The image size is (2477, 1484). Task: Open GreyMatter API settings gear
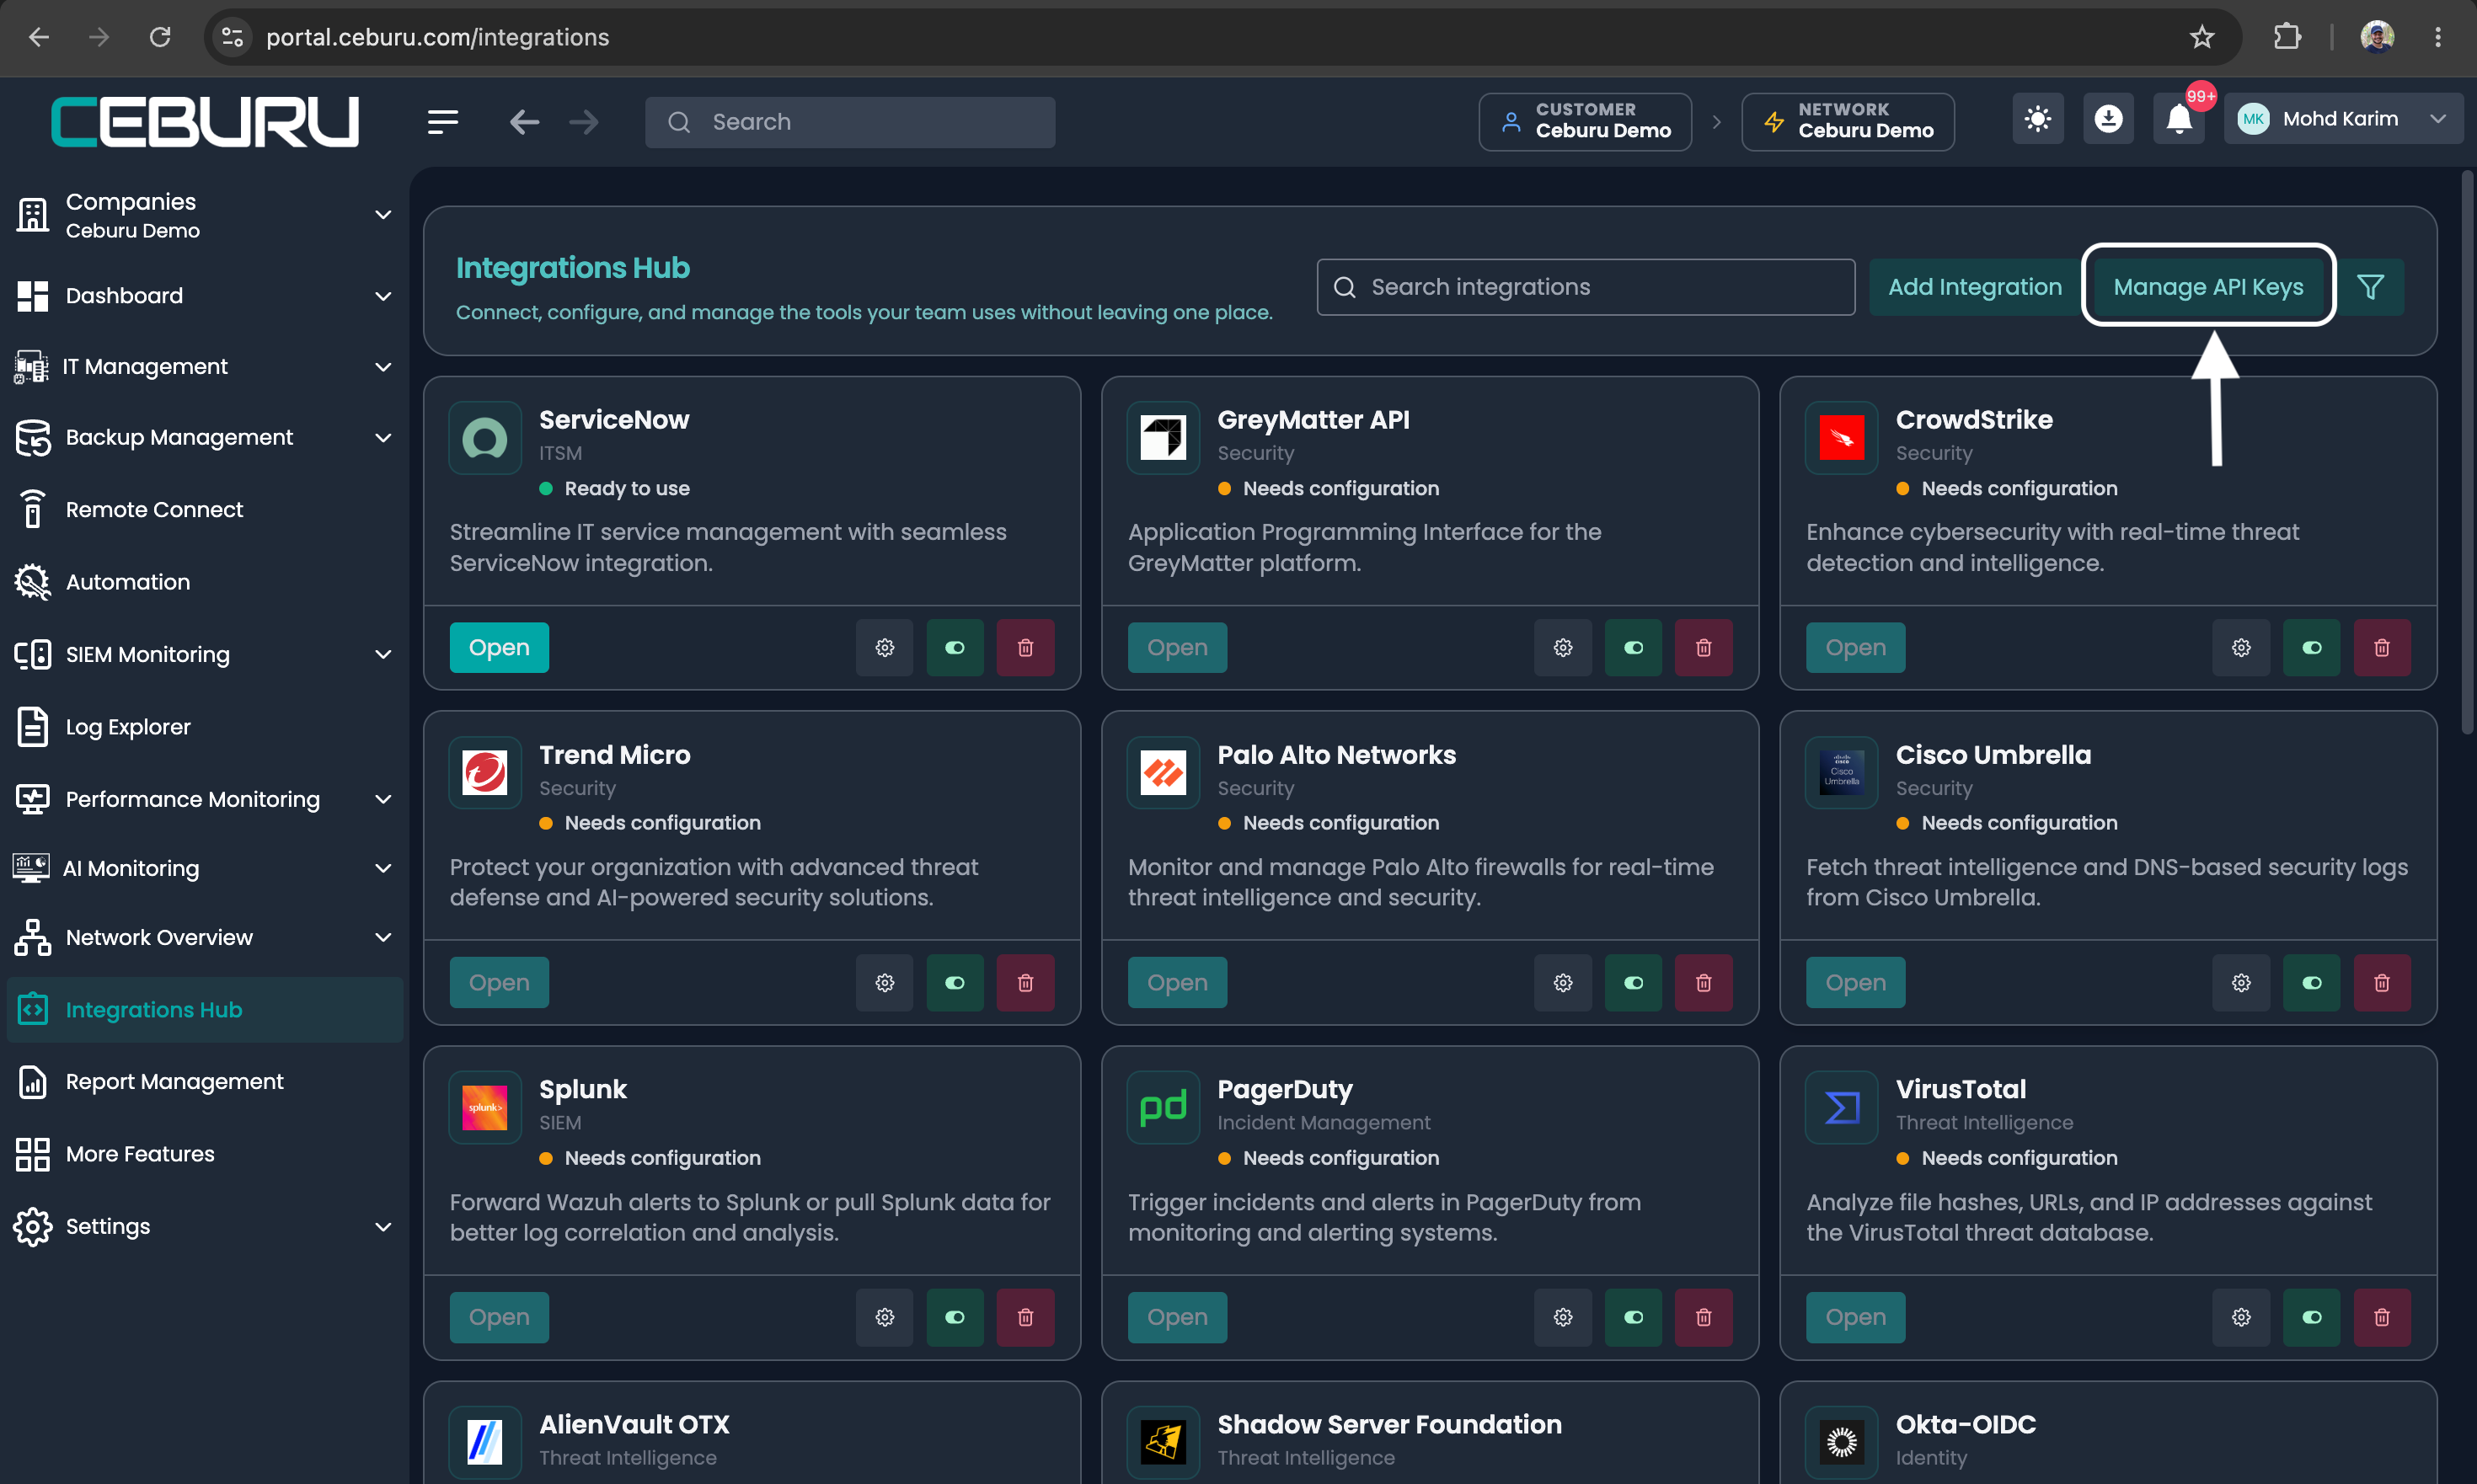(1563, 648)
